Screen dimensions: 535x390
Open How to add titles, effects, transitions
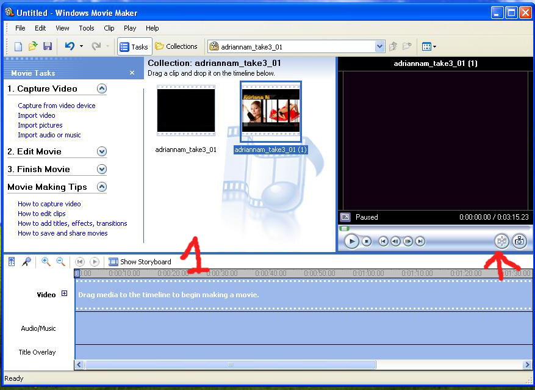[x=73, y=223]
